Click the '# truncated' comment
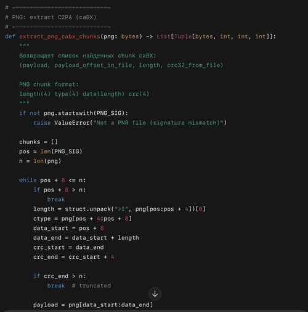 (x=91, y=285)
